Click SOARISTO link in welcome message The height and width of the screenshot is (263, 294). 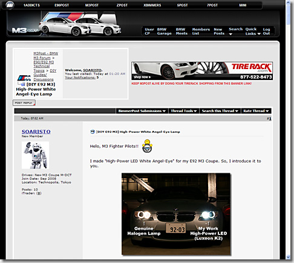93,70
